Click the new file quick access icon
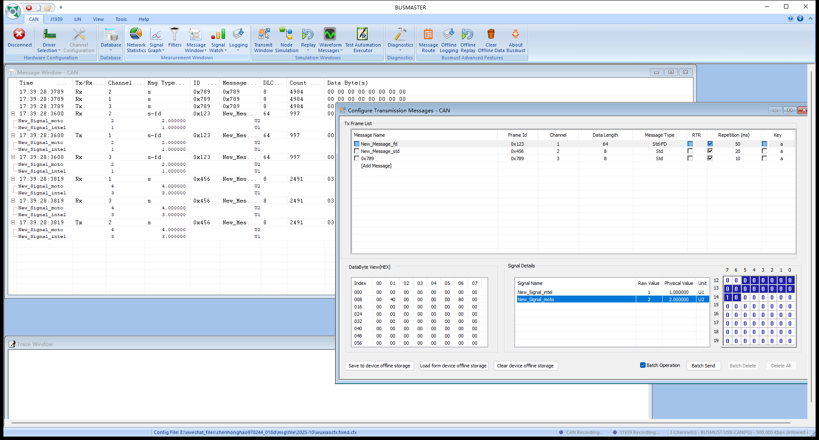Viewport: 819px width, 440px height. (38, 7)
